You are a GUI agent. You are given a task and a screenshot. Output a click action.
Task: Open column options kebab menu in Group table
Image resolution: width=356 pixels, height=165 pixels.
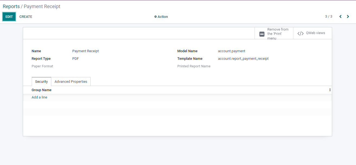pos(330,90)
